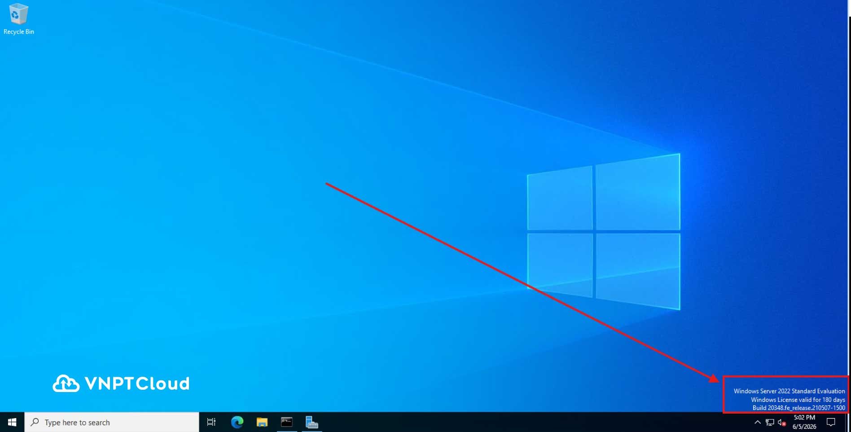
Task: Click the search magnifier icon in the taskbar
Action: click(x=35, y=422)
